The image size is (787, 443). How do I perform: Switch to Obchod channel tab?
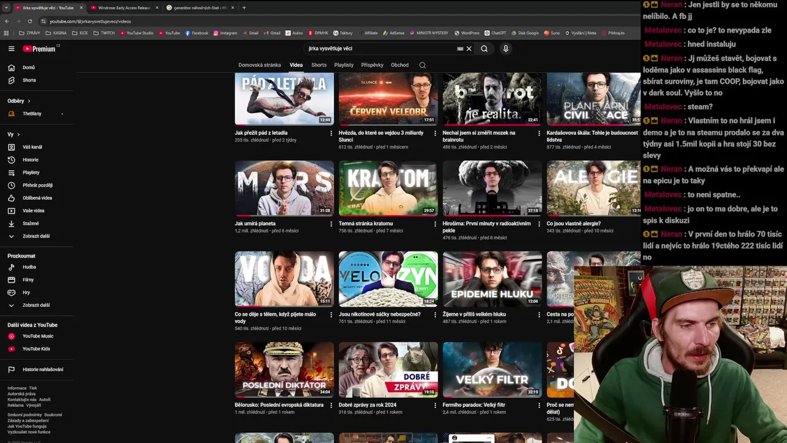(400, 65)
